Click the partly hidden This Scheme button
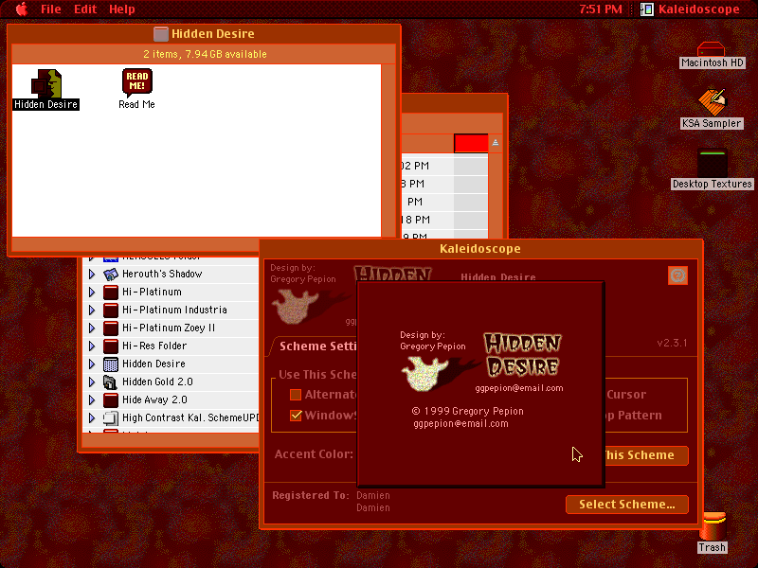 tap(646, 455)
